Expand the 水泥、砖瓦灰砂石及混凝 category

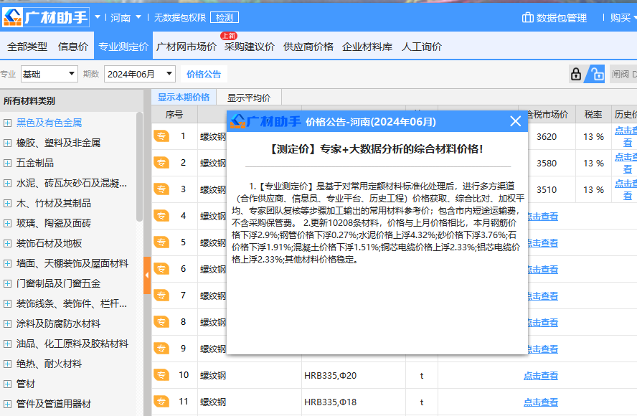(x=7, y=183)
